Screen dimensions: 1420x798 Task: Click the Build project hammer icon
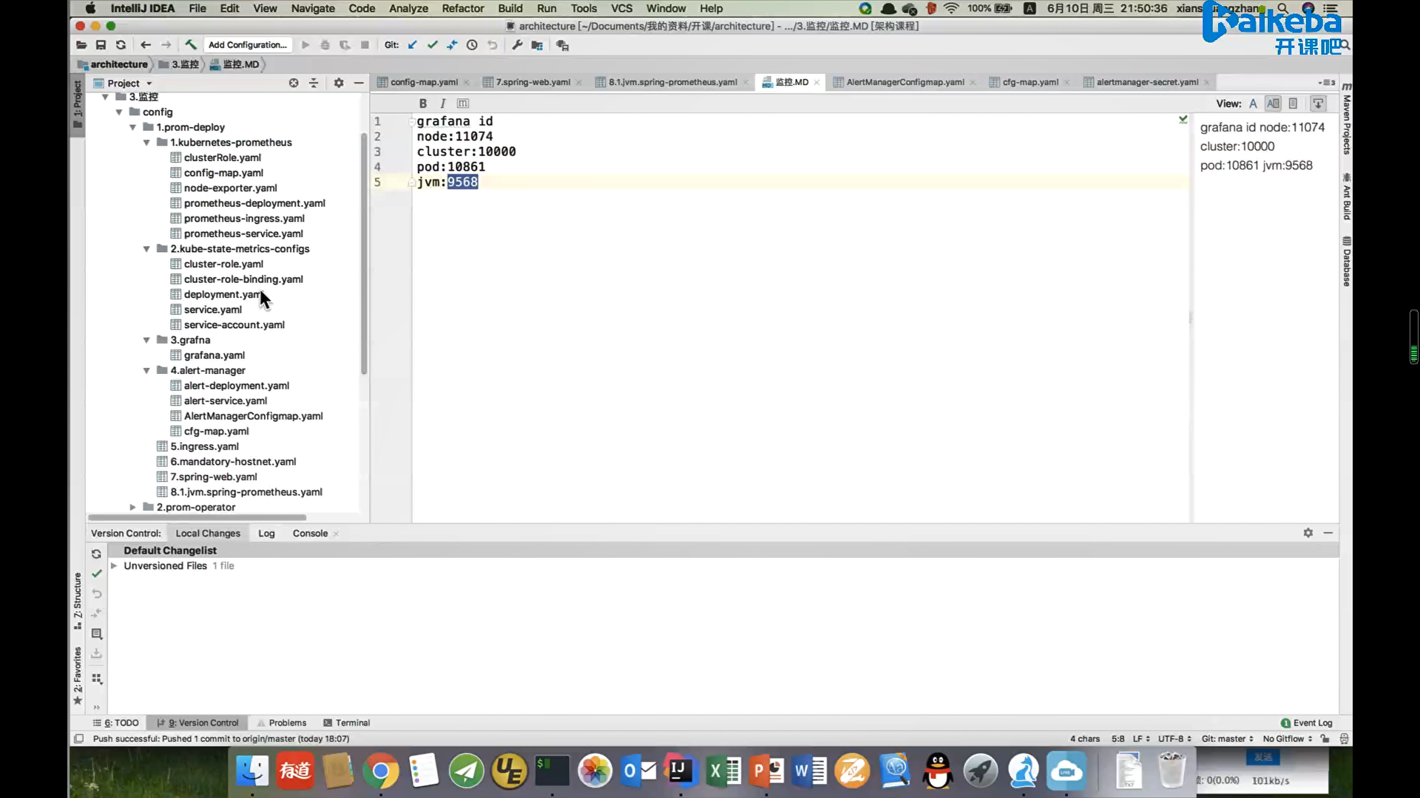coord(191,45)
